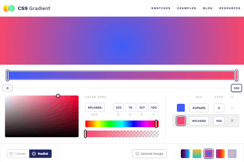Choose the dark purple-to-blue preset gradient
Image resolution: width=244 pixels, height=162 pixels.
[185, 154]
